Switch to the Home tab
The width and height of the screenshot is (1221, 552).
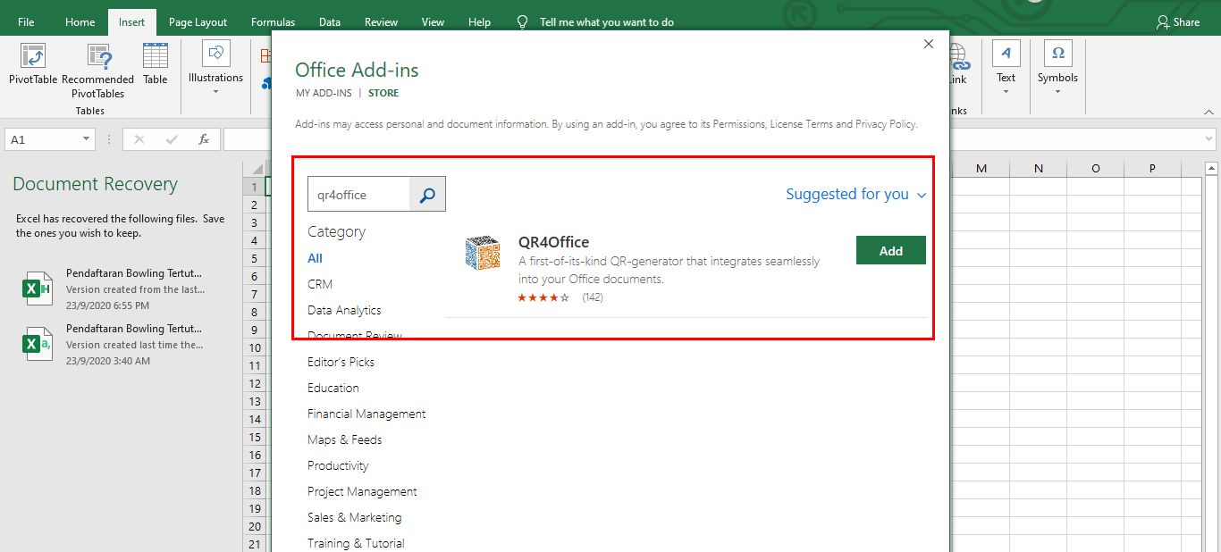[80, 22]
